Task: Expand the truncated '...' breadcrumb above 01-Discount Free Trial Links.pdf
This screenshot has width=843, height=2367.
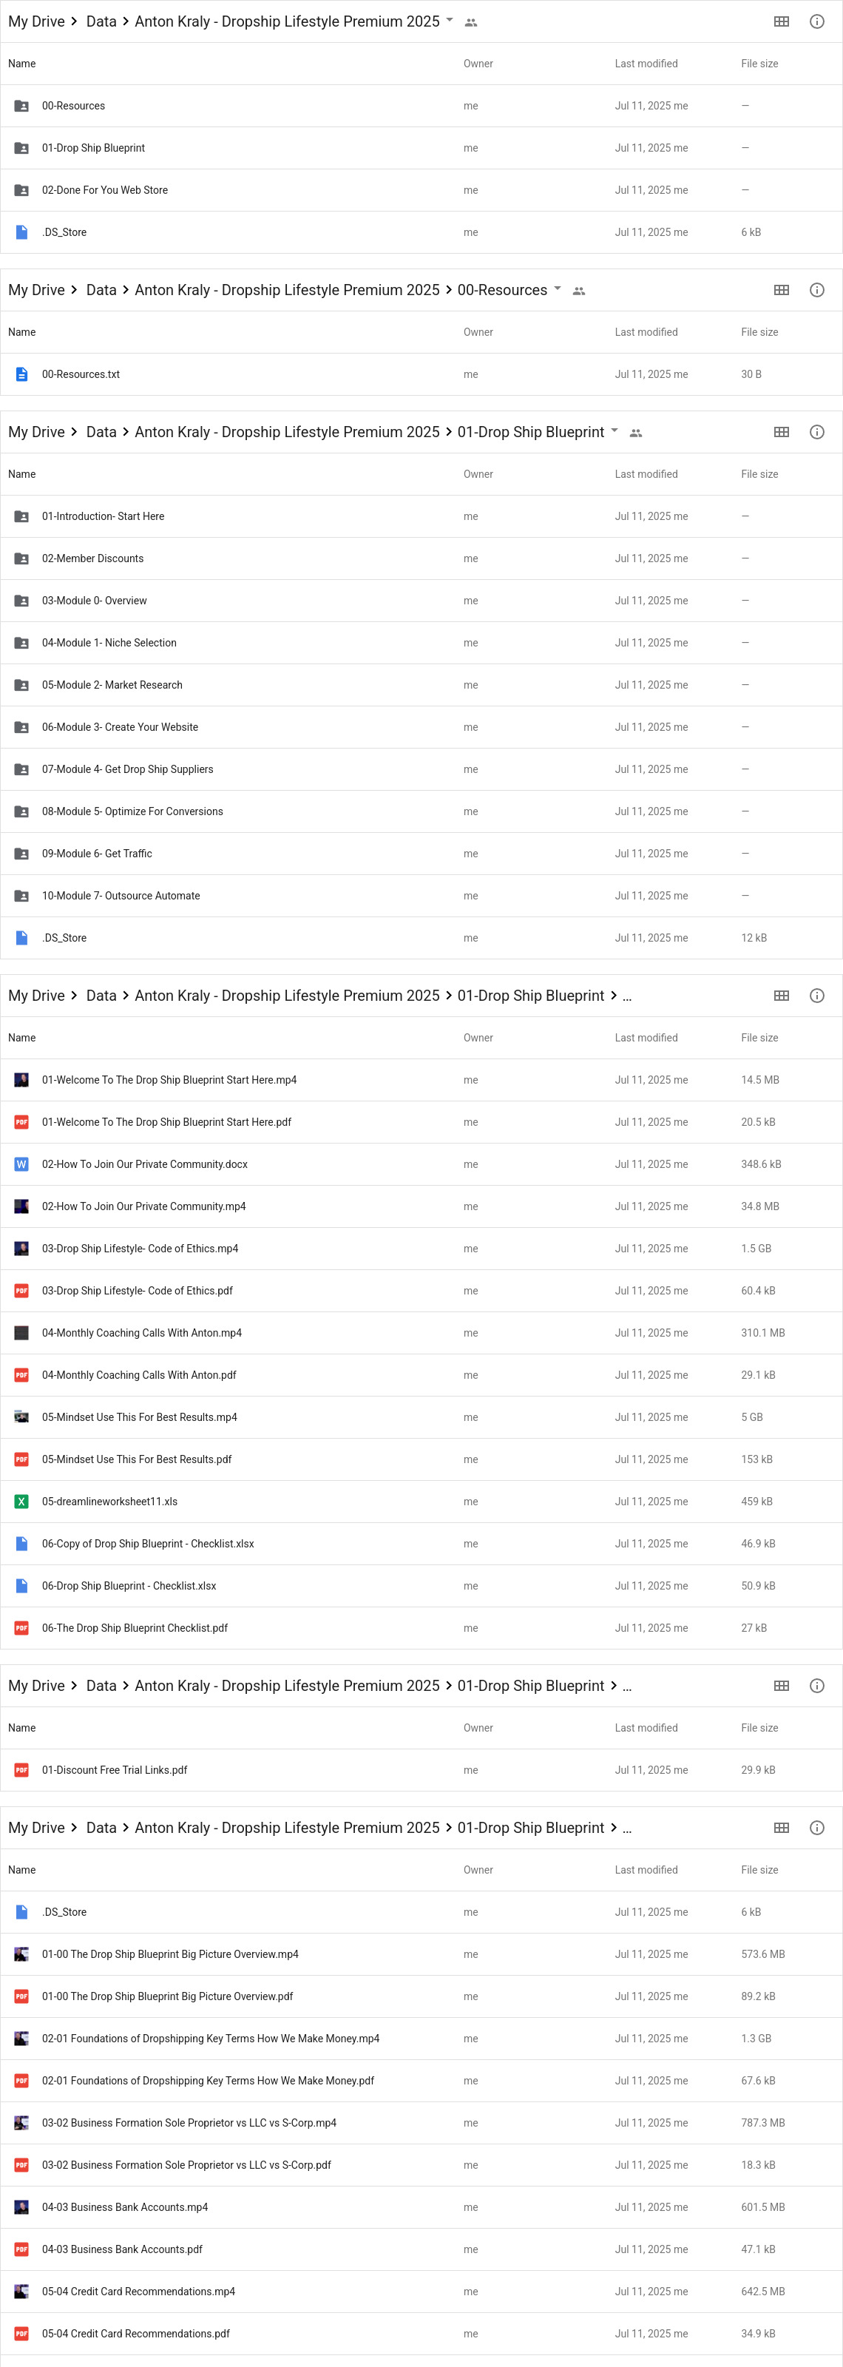Action: pos(627,1686)
